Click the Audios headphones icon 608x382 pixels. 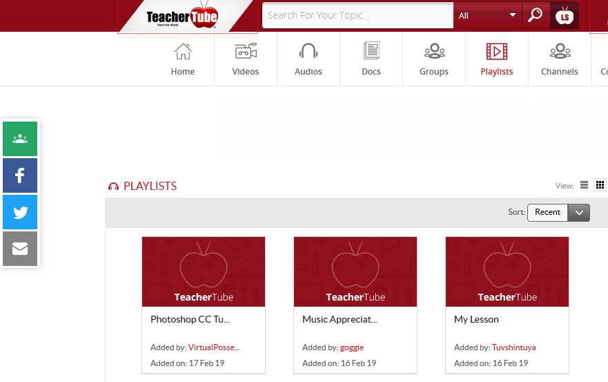pyautogui.click(x=308, y=51)
